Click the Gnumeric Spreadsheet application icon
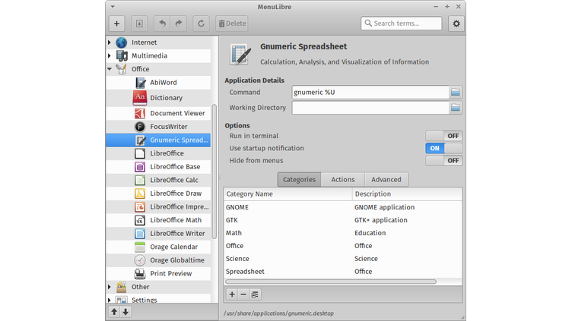The image size is (572, 321). (x=240, y=53)
